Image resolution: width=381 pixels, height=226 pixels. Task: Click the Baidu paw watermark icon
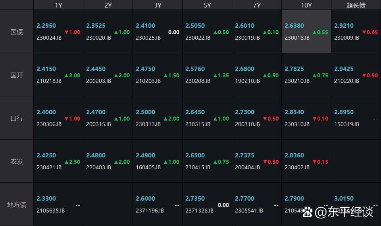point(308,212)
